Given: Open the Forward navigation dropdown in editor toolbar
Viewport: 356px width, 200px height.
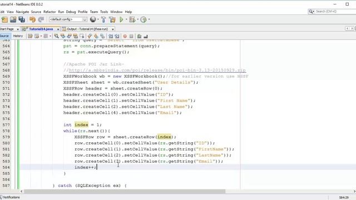Looking at the screenshot, I should [50, 36].
